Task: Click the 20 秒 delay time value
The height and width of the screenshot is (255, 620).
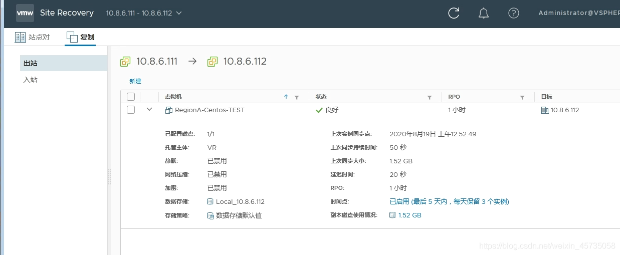Action: click(398, 175)
